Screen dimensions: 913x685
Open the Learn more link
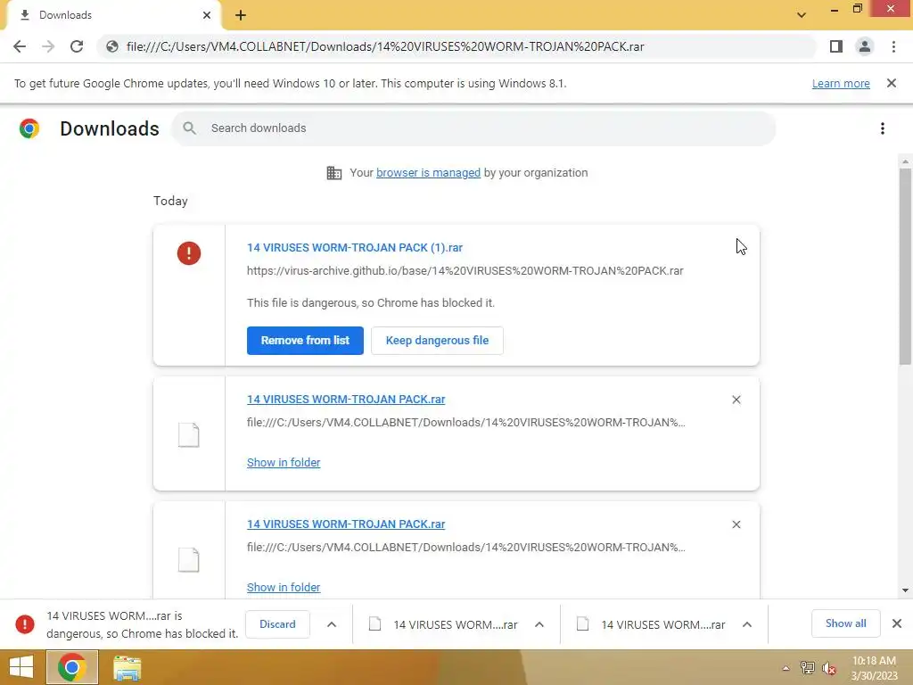pyautogui.click(x=841, y=84)
